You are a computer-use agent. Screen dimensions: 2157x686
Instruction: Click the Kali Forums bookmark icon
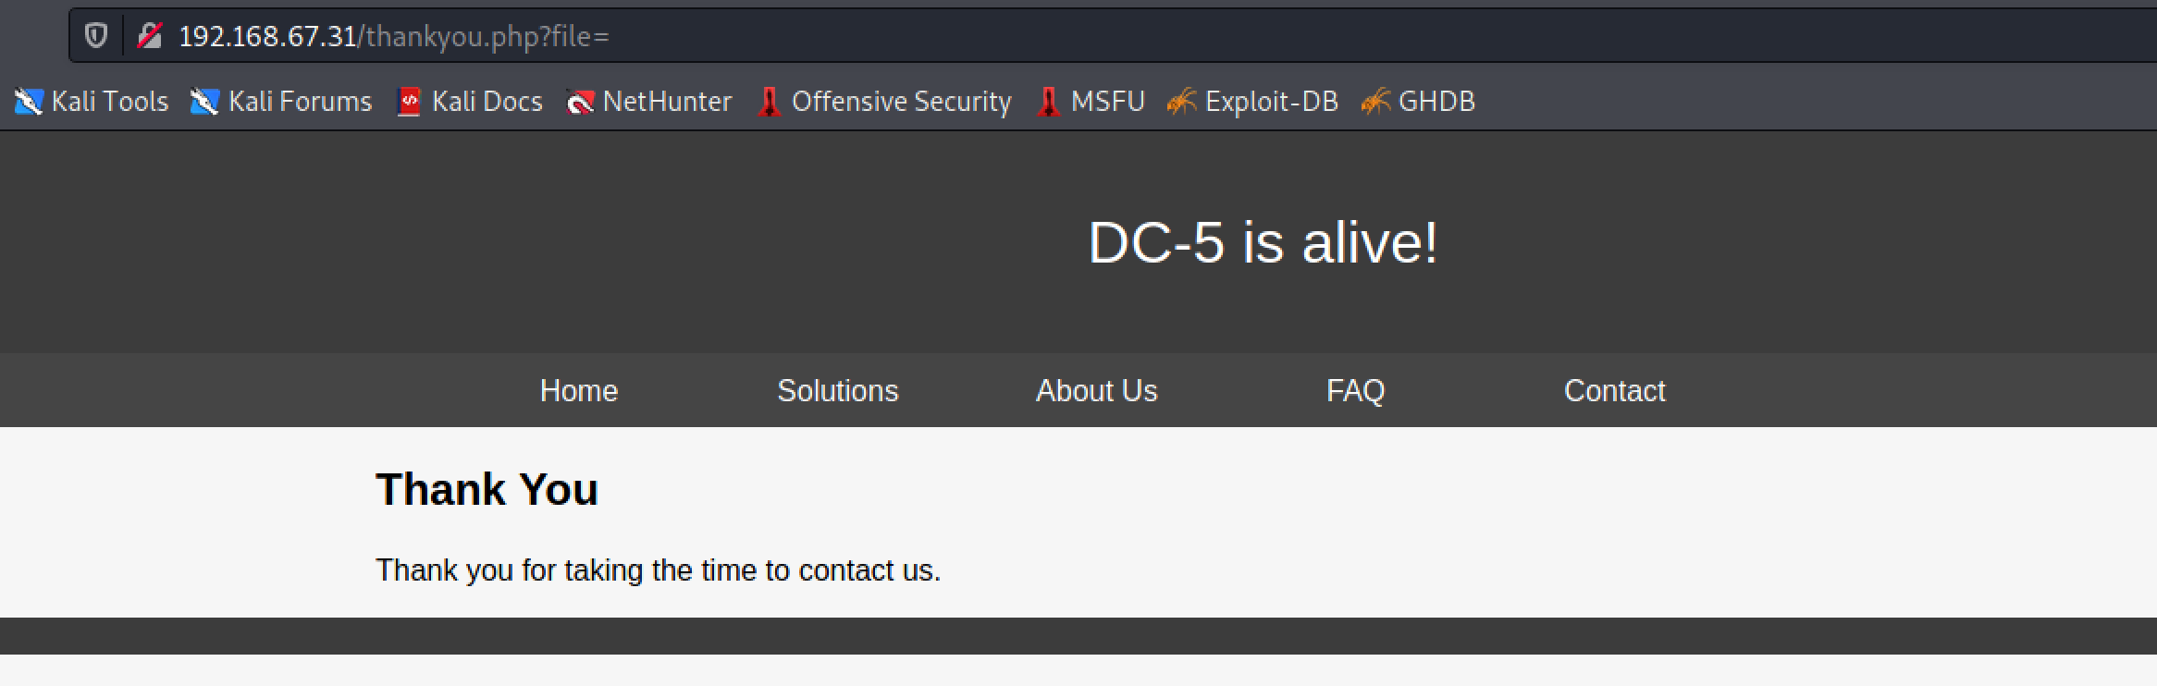tap(204, 102)
